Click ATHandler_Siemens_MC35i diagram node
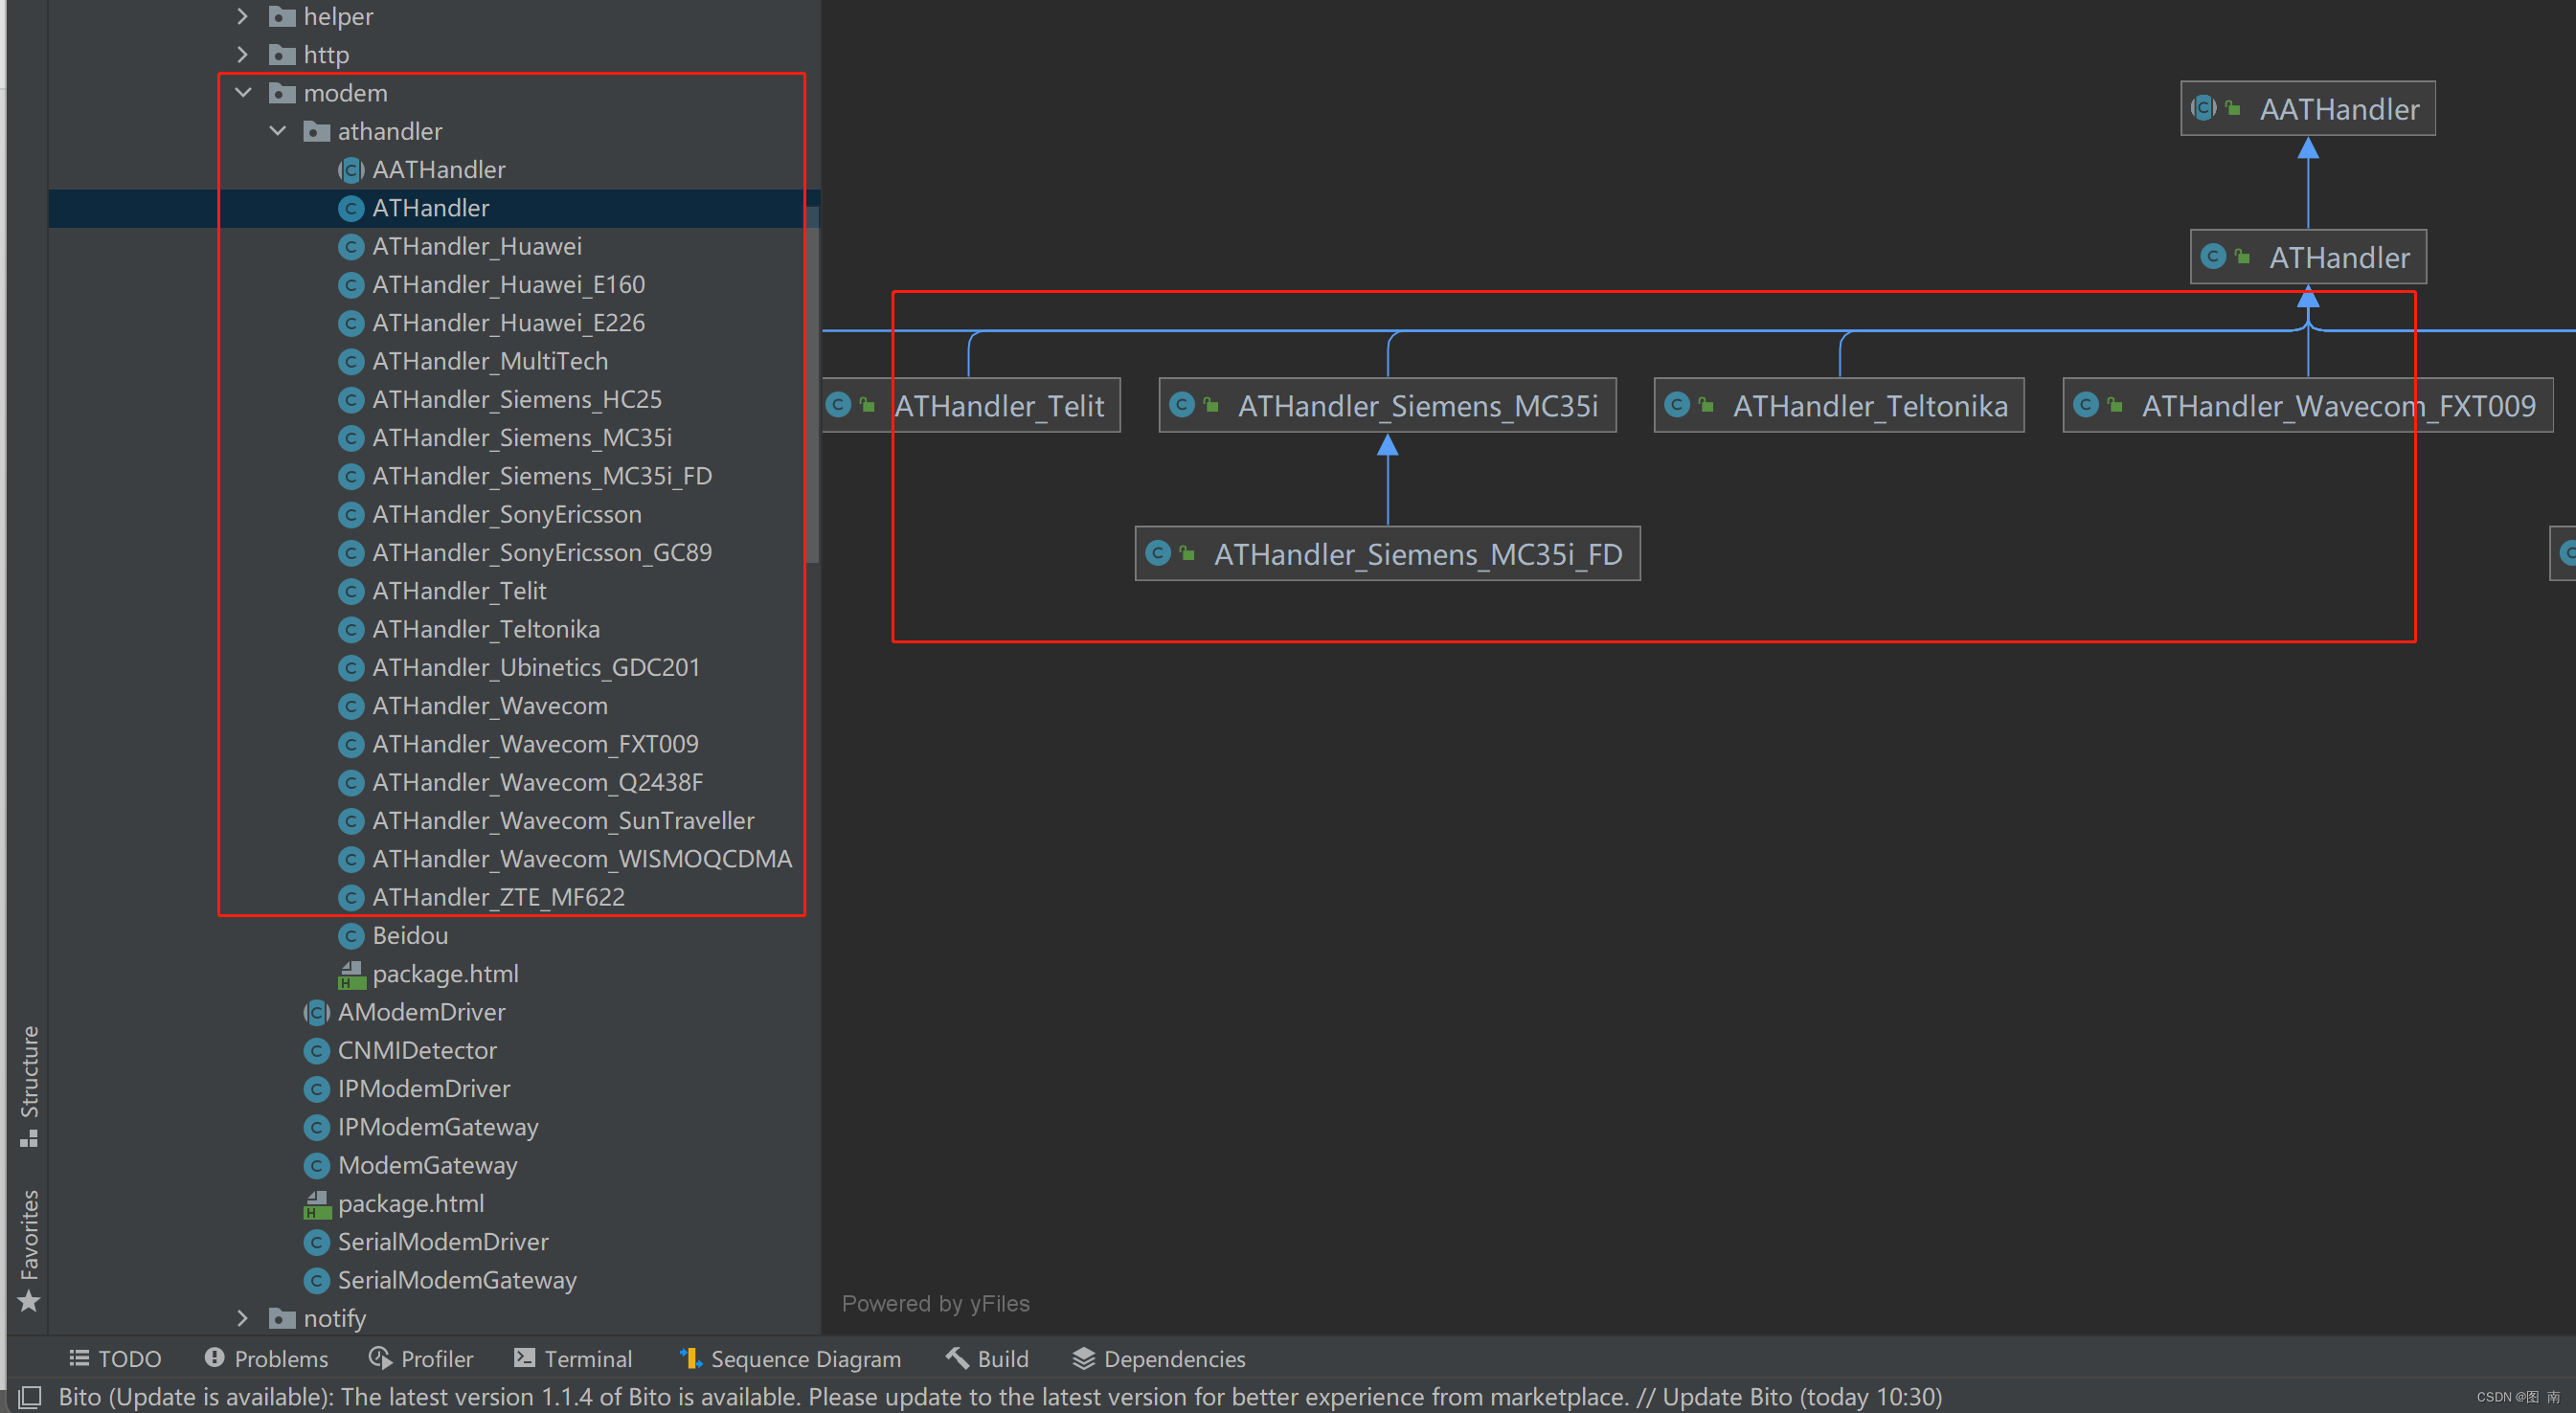This screenshot has height=1413, width=2576. (x=1387, y=405)
